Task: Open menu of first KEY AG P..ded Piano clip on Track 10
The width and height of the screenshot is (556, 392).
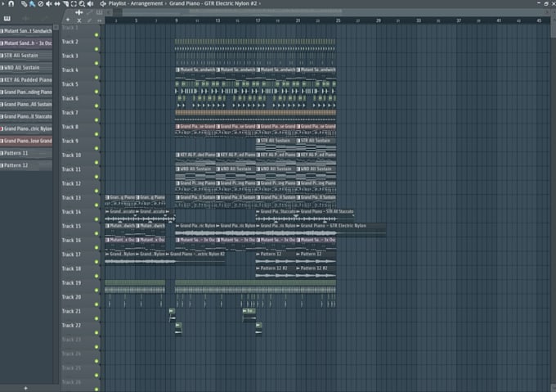Action: click(x=177, y=155)
